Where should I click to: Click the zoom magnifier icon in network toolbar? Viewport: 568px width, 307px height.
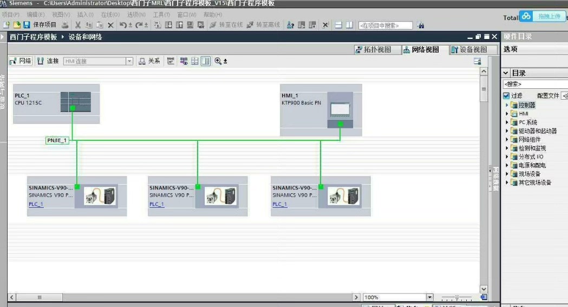click(218, 61)
